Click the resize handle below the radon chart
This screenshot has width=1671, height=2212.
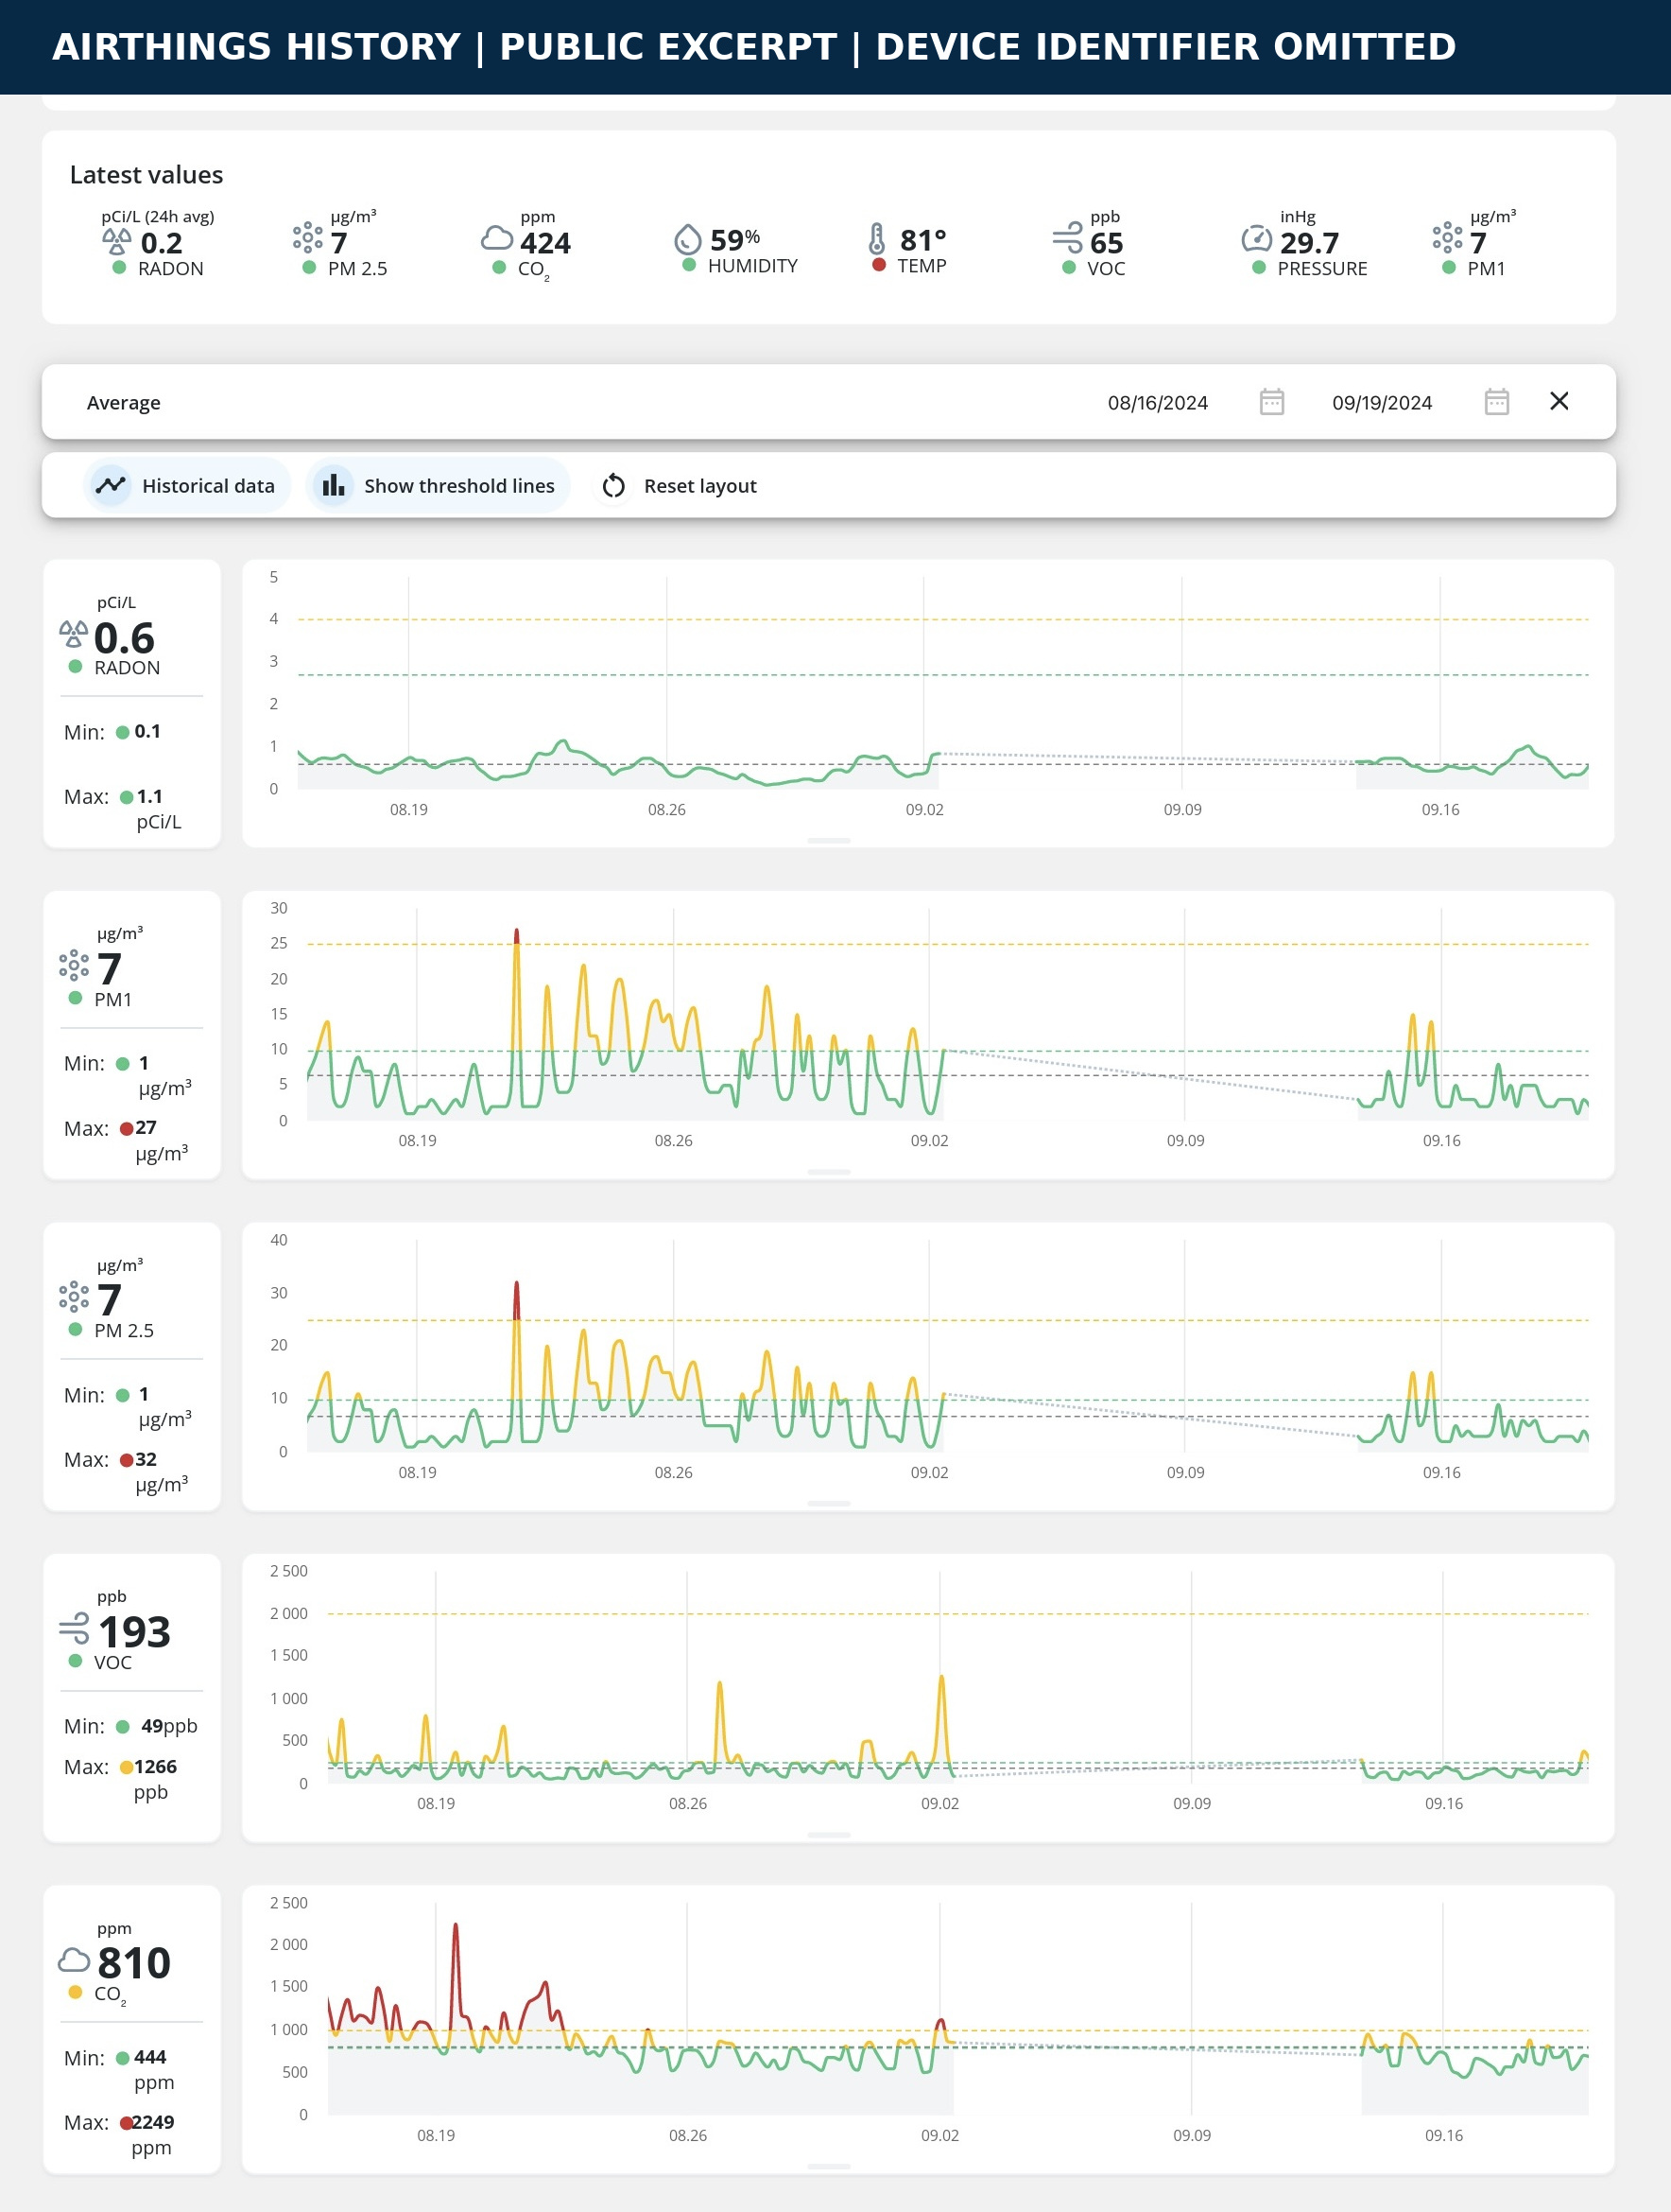click(829, 841)
